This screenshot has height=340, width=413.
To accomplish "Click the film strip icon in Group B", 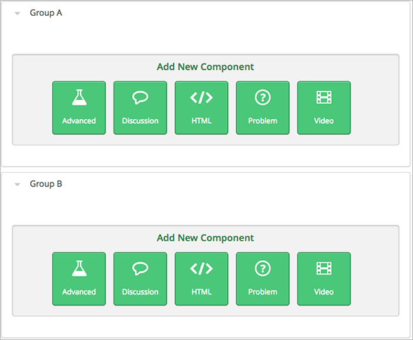I will pyautogui.click(x=324, y=269).
